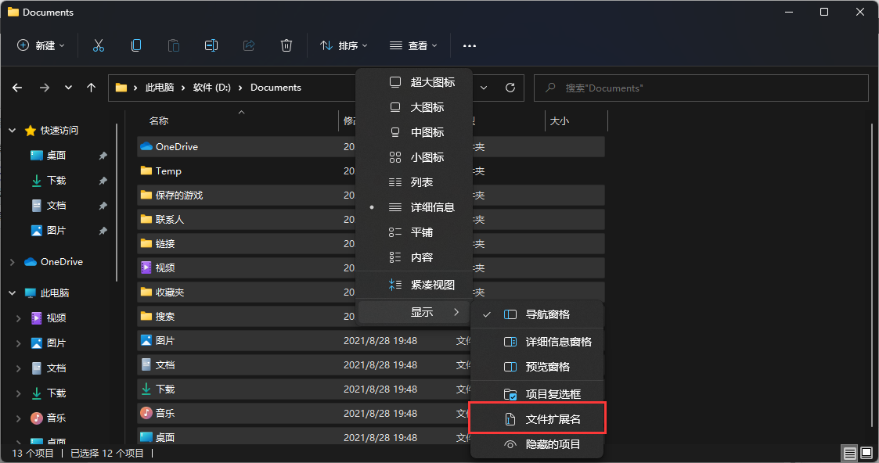879x463 pixels.
Task: Click the folder icon in address bar
Action: pos(121,88)
